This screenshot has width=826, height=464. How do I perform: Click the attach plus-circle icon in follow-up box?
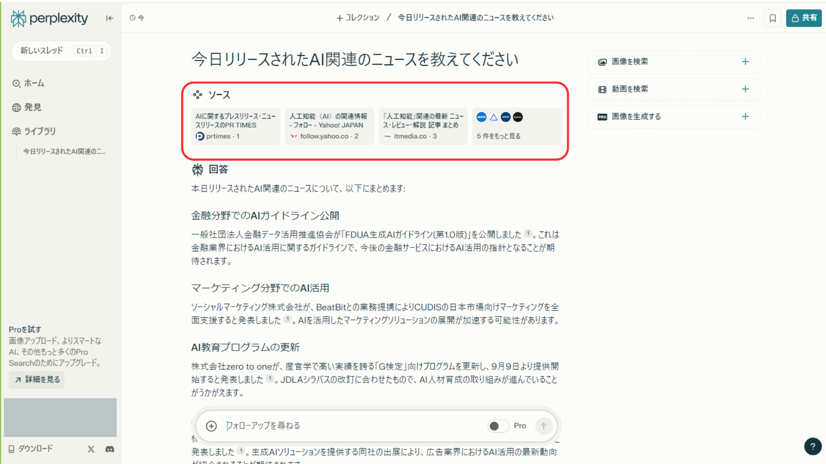point(211,426)
